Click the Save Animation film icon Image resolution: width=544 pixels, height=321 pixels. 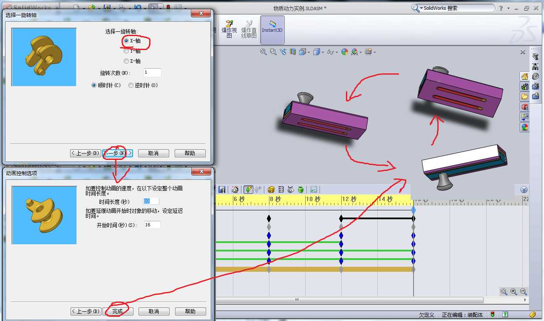(x=221, y=189)
